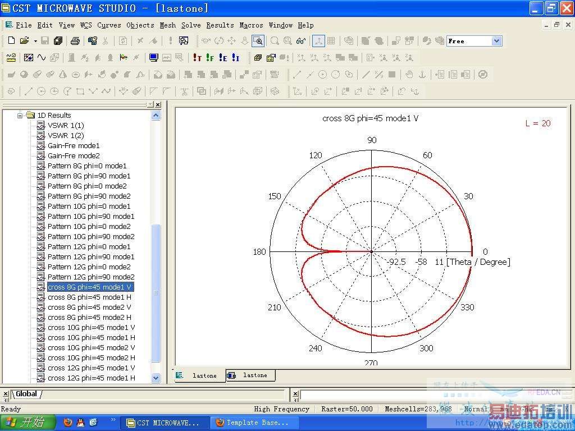The height and width of the screenshot is (431, 575).
Task: Click the monitor screen icon
Action: pyautogui.click(x=153, y=58)
